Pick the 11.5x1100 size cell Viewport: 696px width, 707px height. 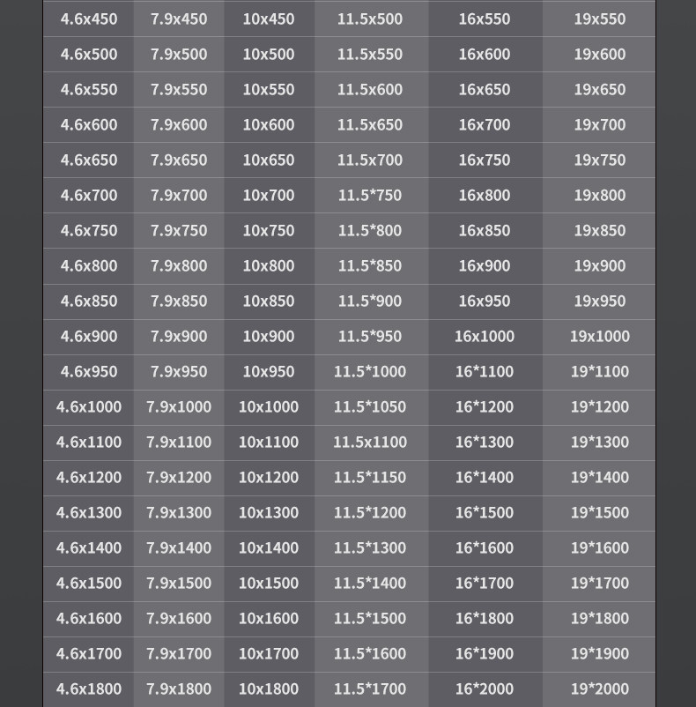point(370,442)
